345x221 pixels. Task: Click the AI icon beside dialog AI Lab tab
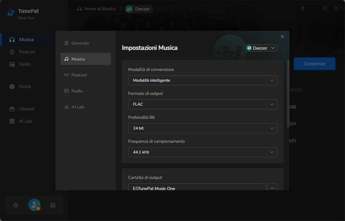pos(66,107)
